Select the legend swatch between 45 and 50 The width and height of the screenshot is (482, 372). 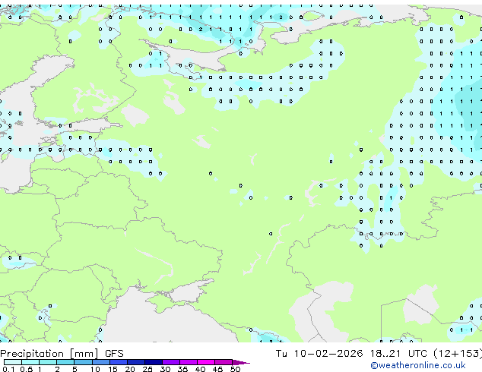click(x=224, y=362)
